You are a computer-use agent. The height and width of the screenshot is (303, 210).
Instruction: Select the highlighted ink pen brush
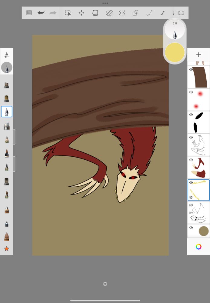tap(7, 112)
